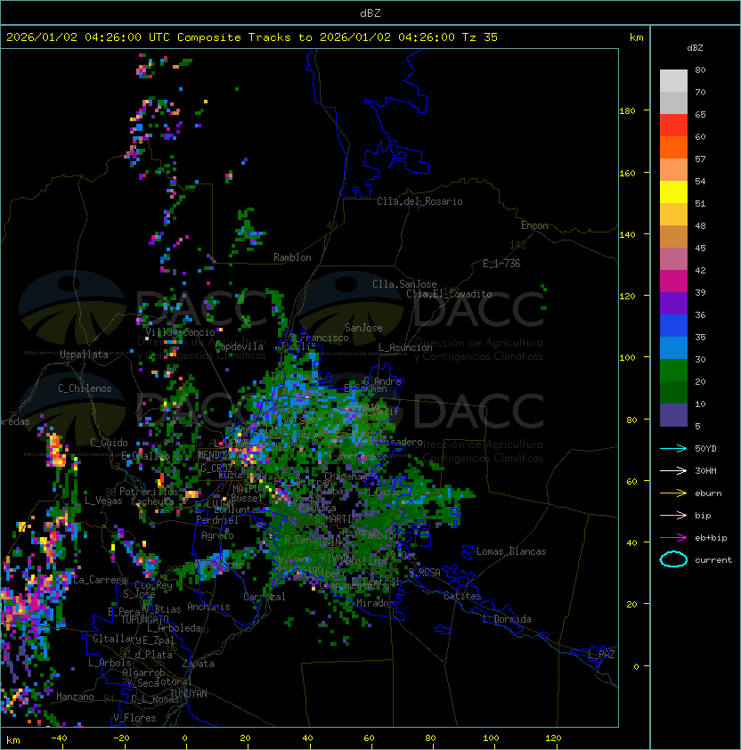The width and height of the screenshot is (741, 750).
Task: Select the 36 dBZ blue swatch
Action: point(673,325)
